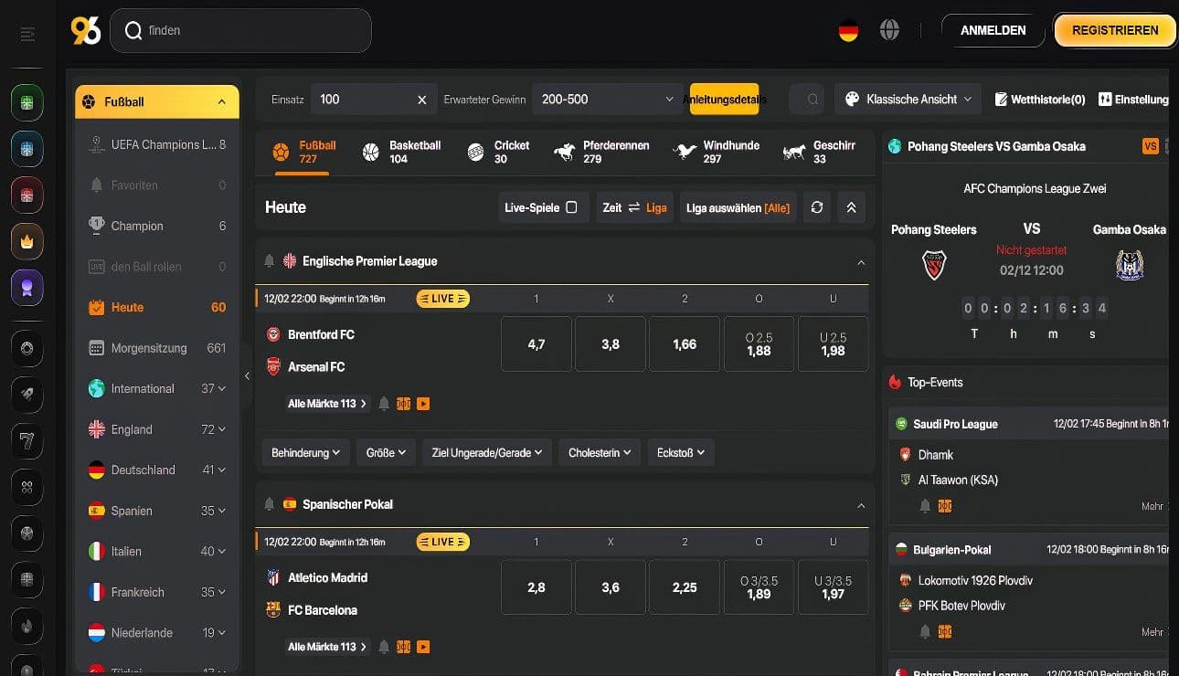The image size is (1179, 676).
Task: Open the Windhunde greyhound racing icon
Action: 683,151
